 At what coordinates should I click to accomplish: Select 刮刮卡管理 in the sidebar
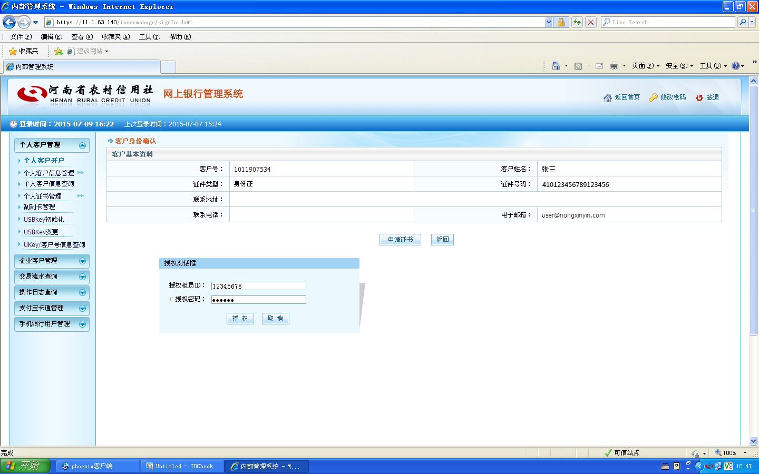[x=40, y=207]
